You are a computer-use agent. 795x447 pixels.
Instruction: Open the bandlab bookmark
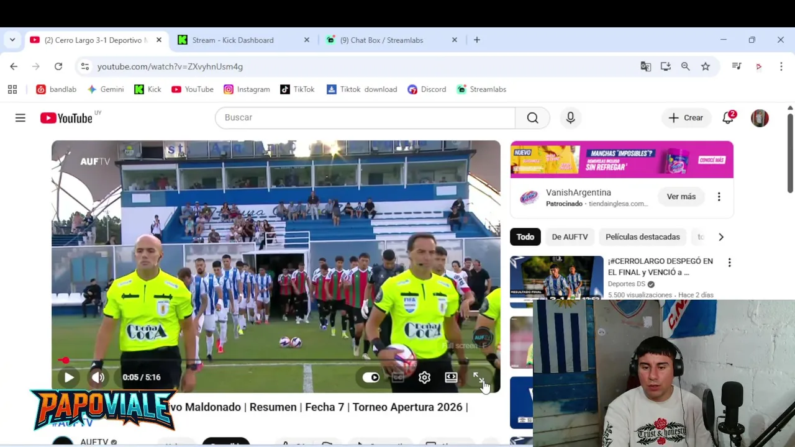pos(57,89)
